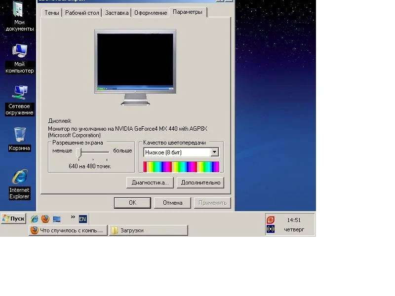Switch to the Оформление tab

(151, 13)
